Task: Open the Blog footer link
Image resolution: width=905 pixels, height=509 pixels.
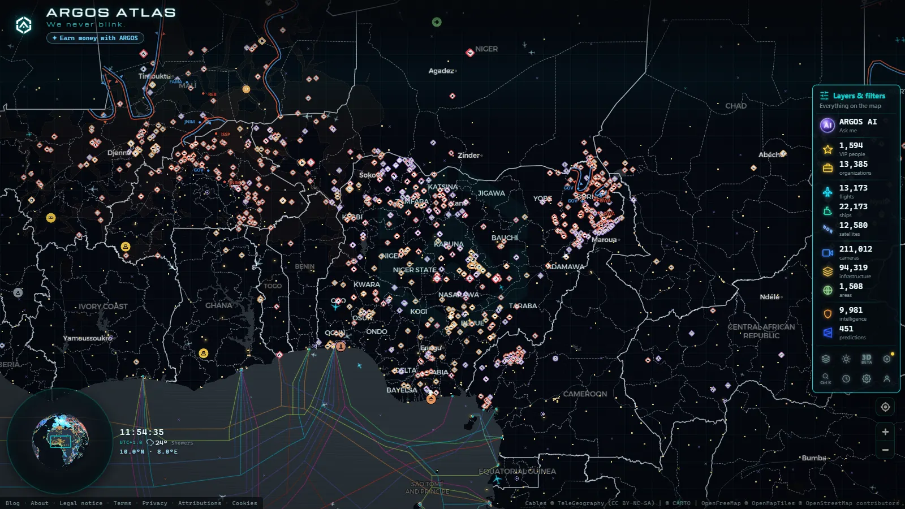Action: pyautogui.click(x=12, y=503)
